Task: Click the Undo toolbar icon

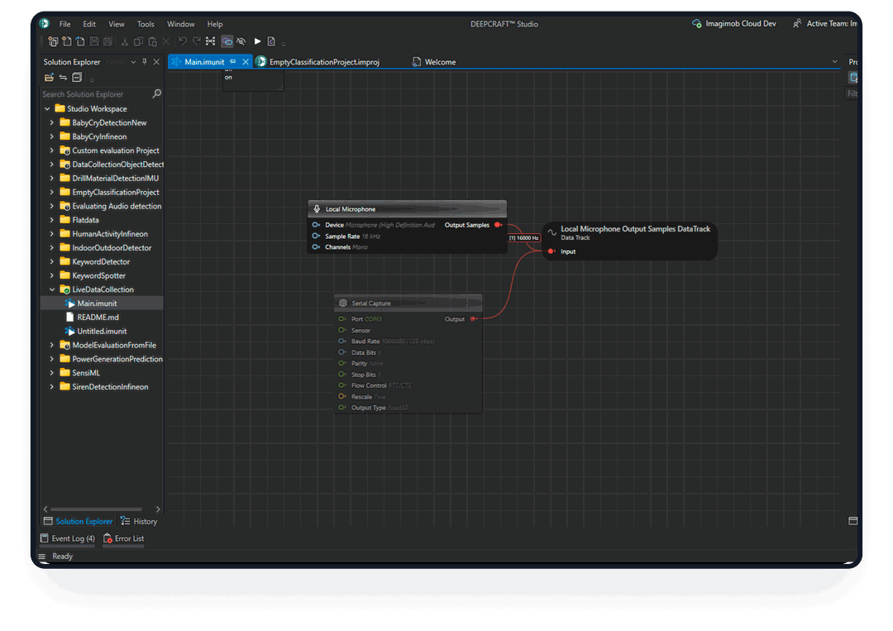Action: tap(182, 41)
